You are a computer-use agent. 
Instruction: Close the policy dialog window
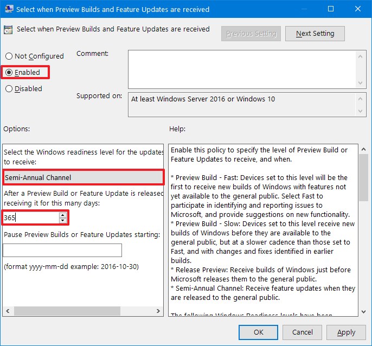[x=358, y=9]
